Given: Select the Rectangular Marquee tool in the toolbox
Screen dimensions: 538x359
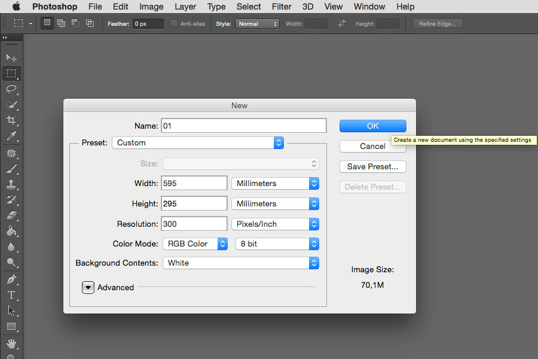Looking at the screenshot, I should pos(11,73).
